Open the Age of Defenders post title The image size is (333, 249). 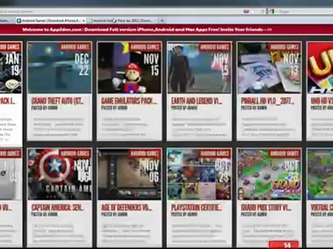click(x=127, y=207)
